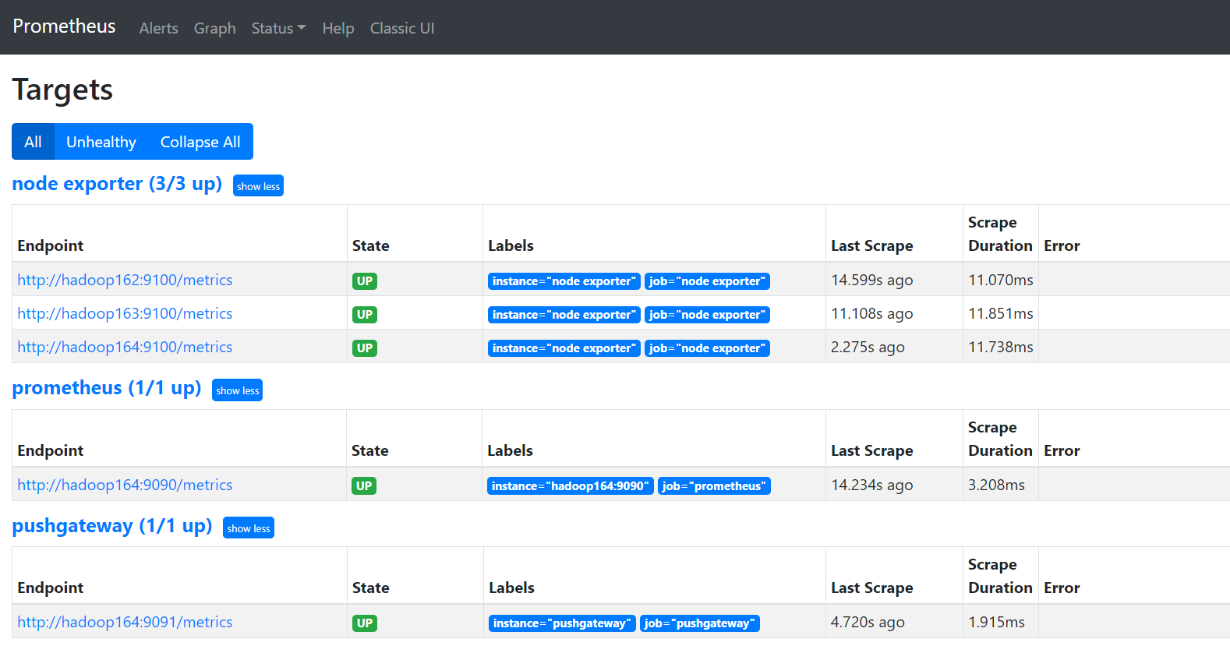Show only Unhealthy targets
The height and width of the screenshot is (660, 1230).
[101, 142]
